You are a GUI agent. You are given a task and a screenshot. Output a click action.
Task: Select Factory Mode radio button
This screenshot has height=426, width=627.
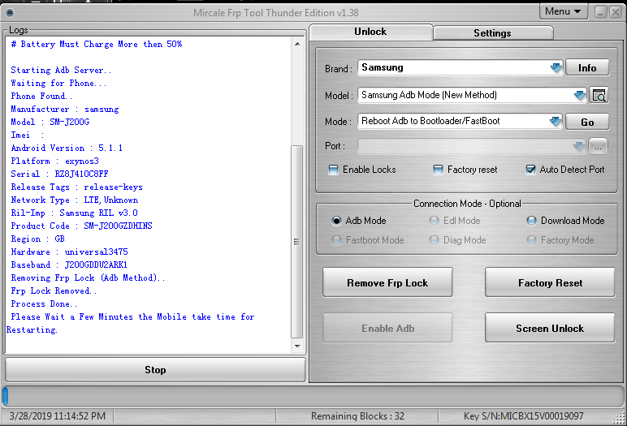coord(531,240)
